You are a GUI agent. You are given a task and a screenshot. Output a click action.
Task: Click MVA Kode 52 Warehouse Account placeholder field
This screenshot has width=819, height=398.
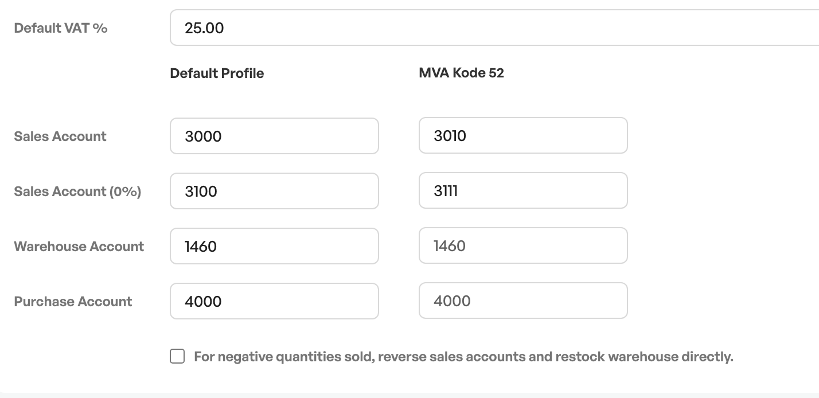pos(523,245)
